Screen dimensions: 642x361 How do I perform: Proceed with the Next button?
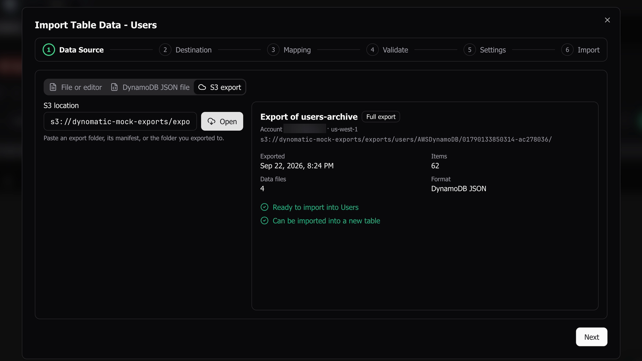click(592, 337)
